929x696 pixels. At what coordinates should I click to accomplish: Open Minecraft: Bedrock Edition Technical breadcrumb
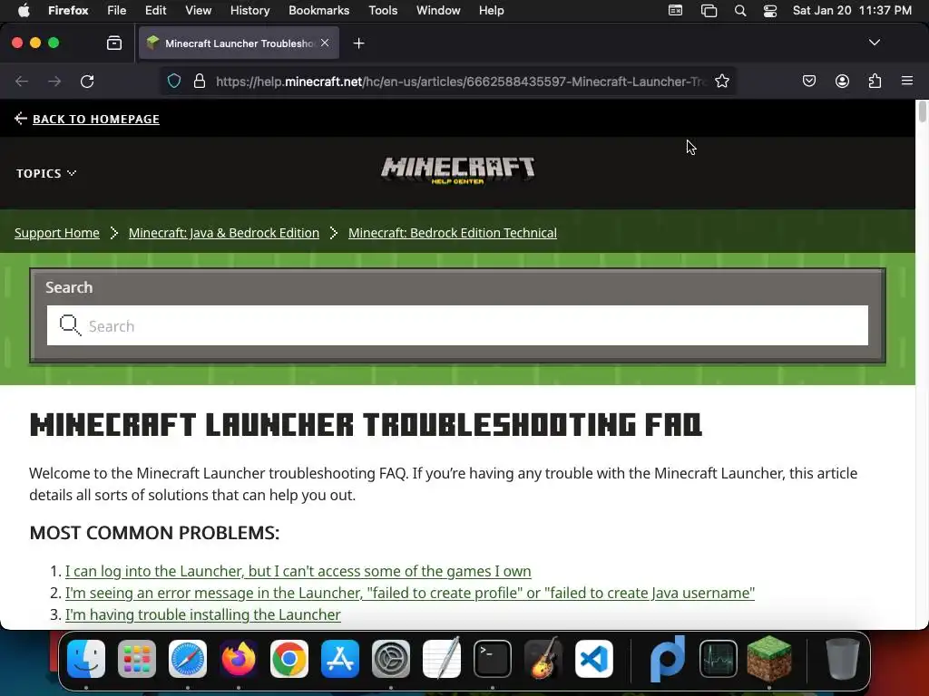click(453, 233)
